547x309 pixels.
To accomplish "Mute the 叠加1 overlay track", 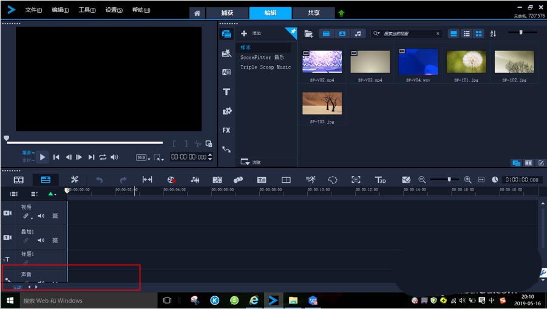I will point(41,240).
